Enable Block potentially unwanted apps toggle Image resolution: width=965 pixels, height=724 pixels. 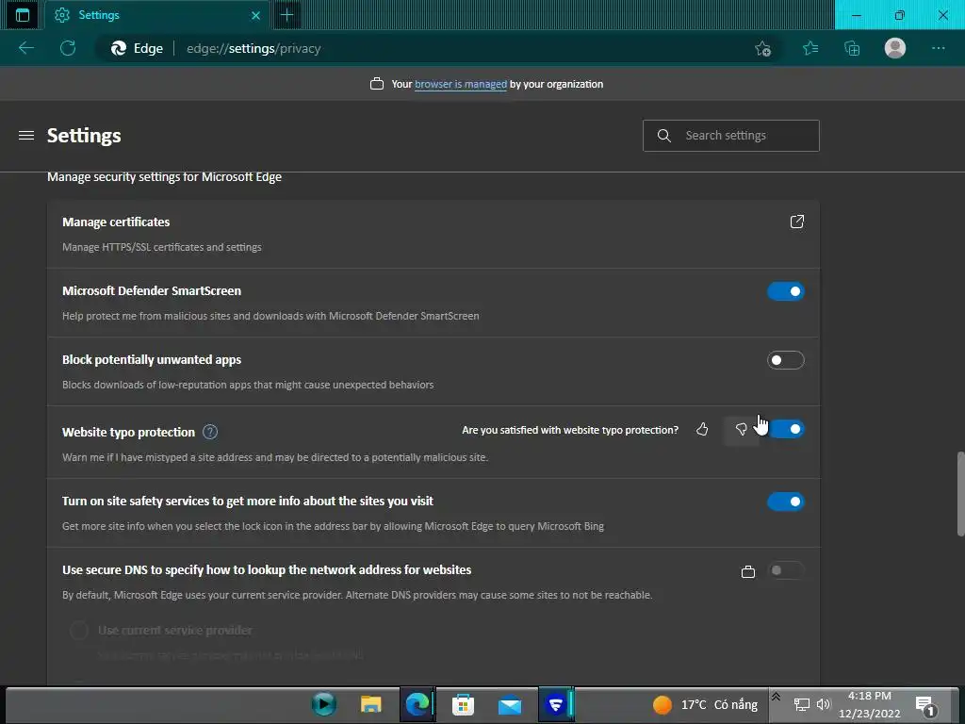click(x=786, y=360)
